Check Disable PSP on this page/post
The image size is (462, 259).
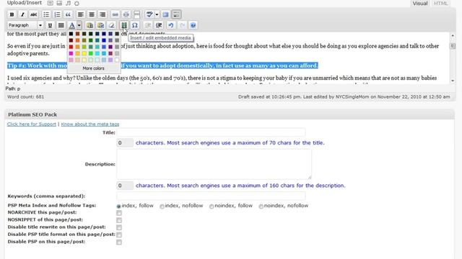pos(119,242)
